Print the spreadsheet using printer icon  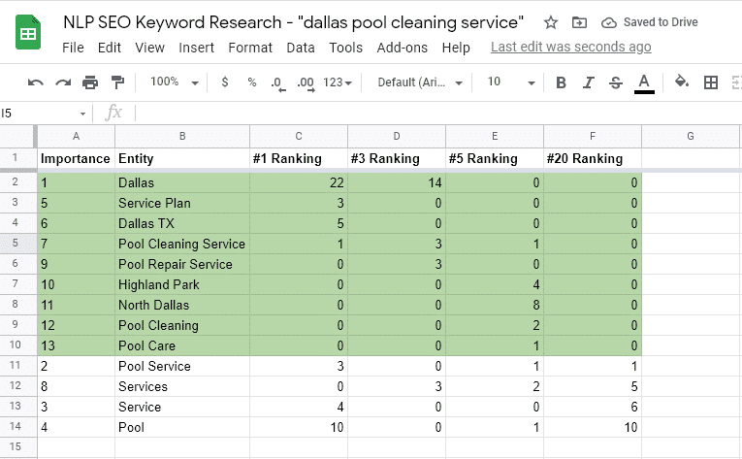pos(90,82)
